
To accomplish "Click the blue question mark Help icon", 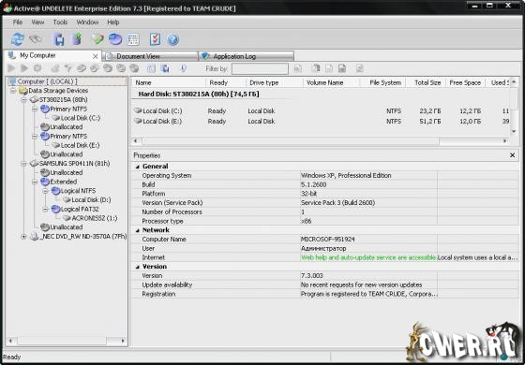I will point(173,39).
